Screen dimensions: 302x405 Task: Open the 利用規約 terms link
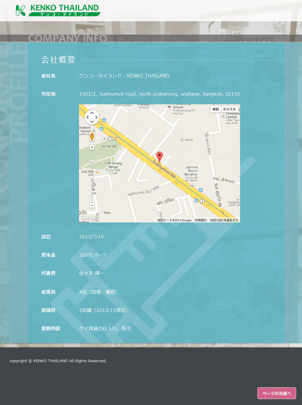[200, 220]
